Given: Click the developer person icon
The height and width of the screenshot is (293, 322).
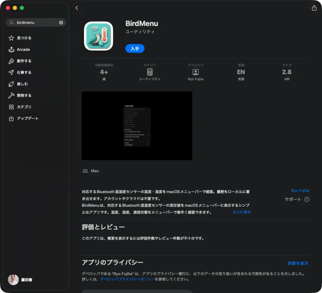Looking at the screenshot, I should pos(196,72).
